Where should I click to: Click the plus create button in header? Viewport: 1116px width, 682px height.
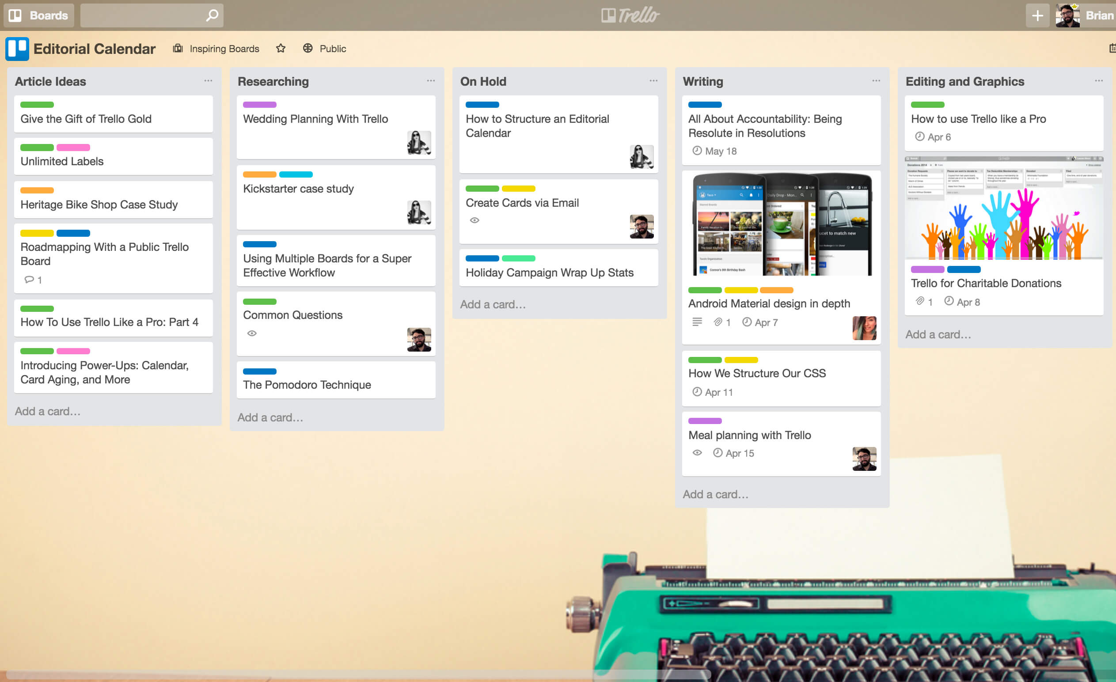tap(1037, 15)
